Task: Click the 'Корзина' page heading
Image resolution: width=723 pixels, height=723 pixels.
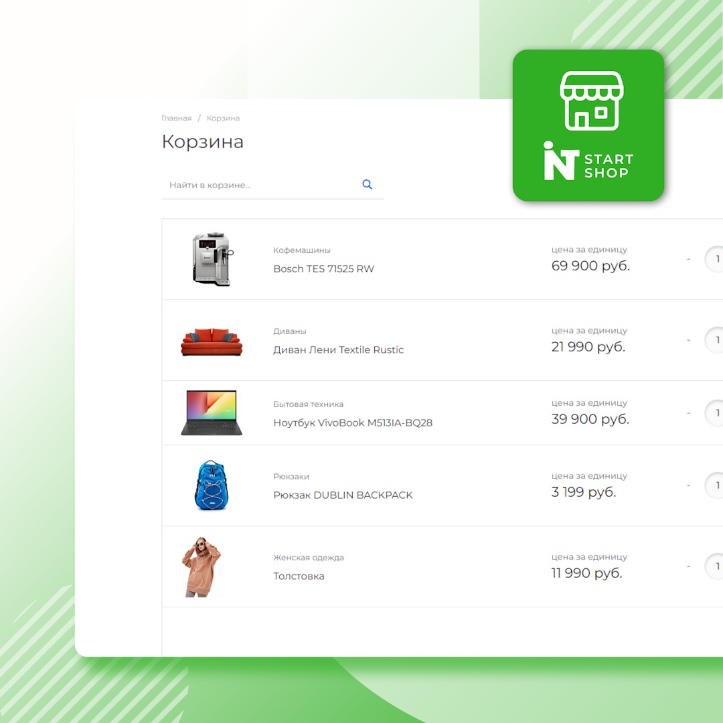Action: pos(202,141)
